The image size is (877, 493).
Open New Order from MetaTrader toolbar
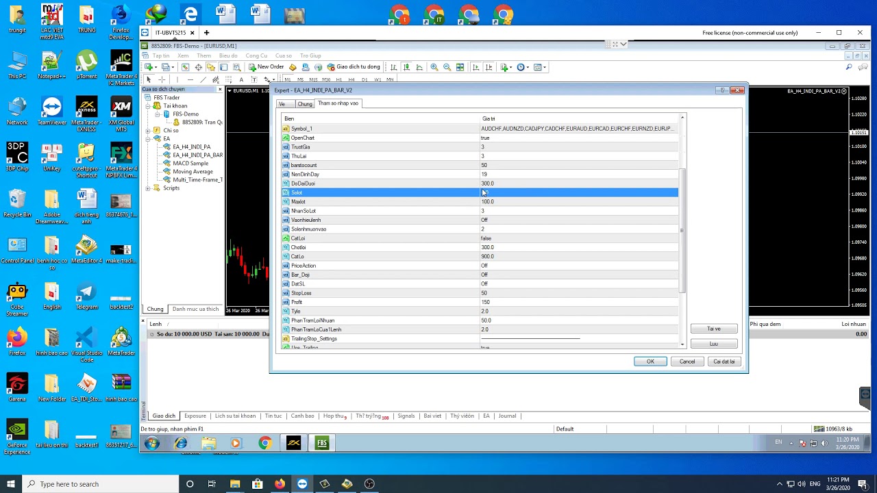pyautogui.click(x=267, y=67)
